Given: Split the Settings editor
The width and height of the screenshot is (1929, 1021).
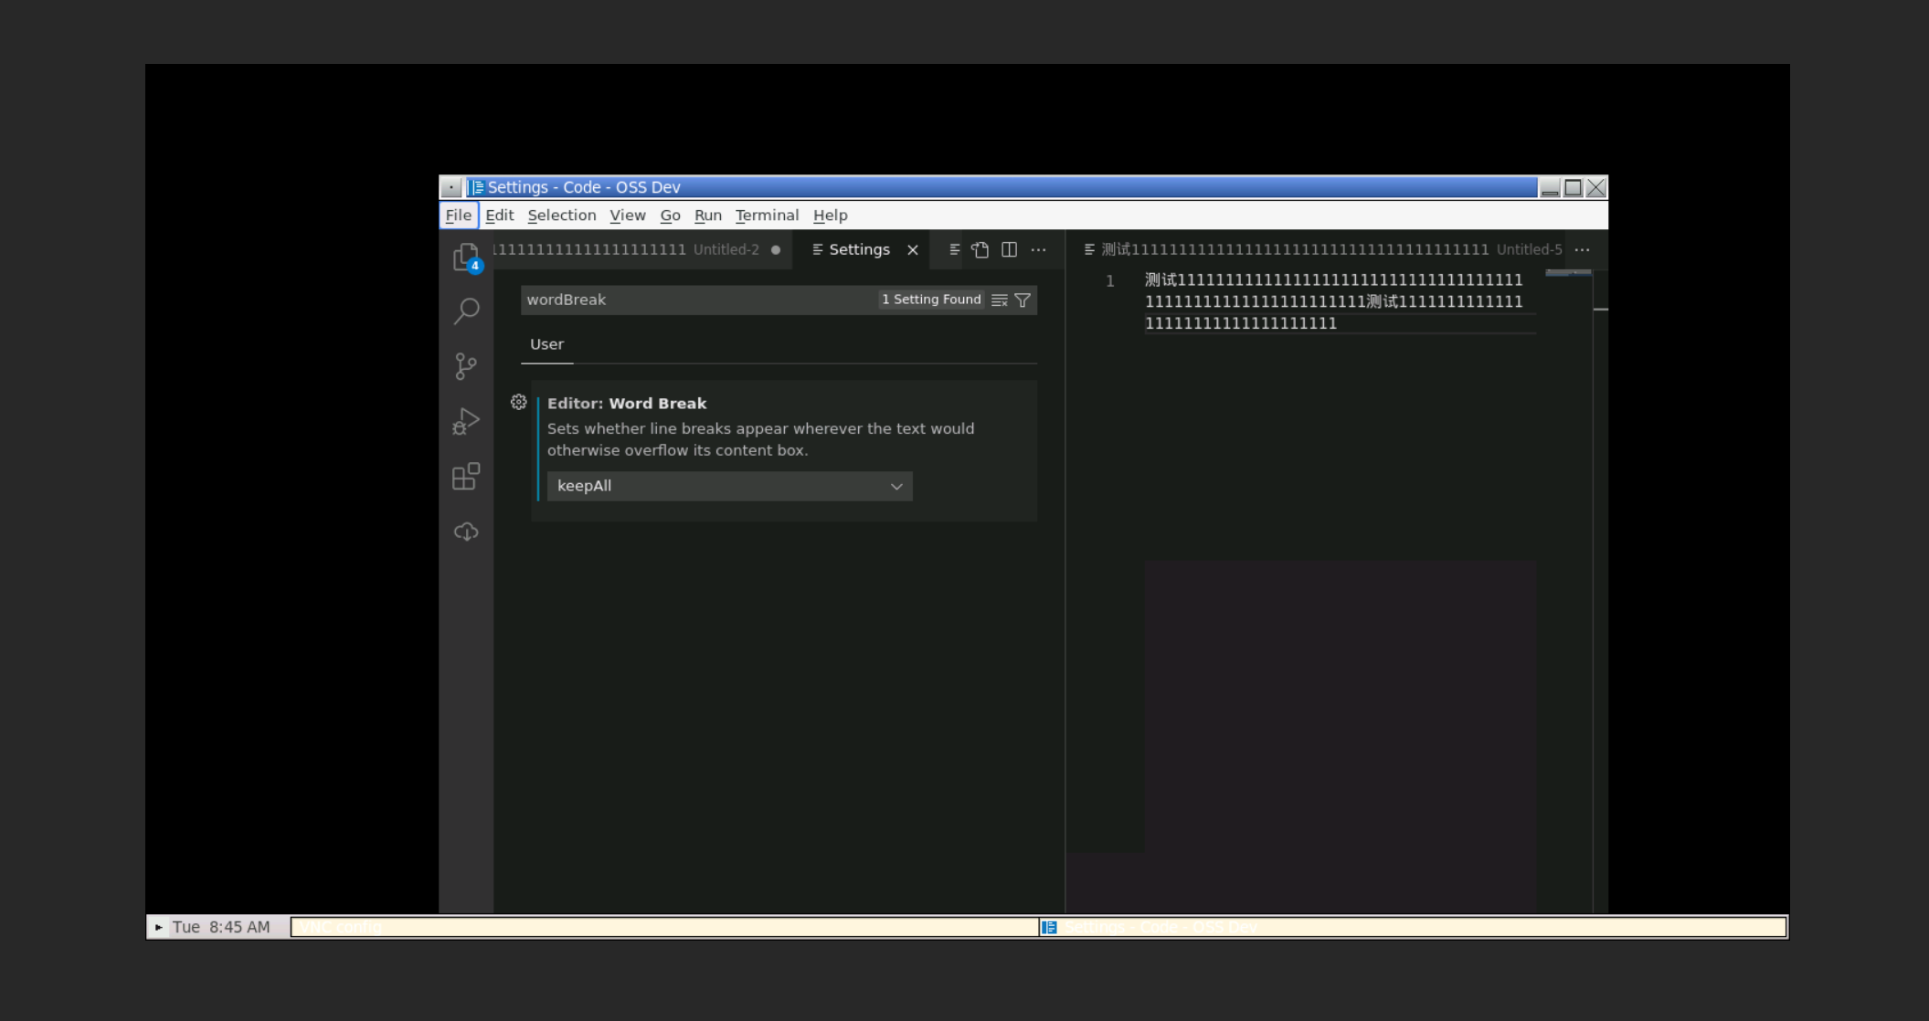Looking at the screenshot, I should pyautogui.click(x=1009, y=248).
